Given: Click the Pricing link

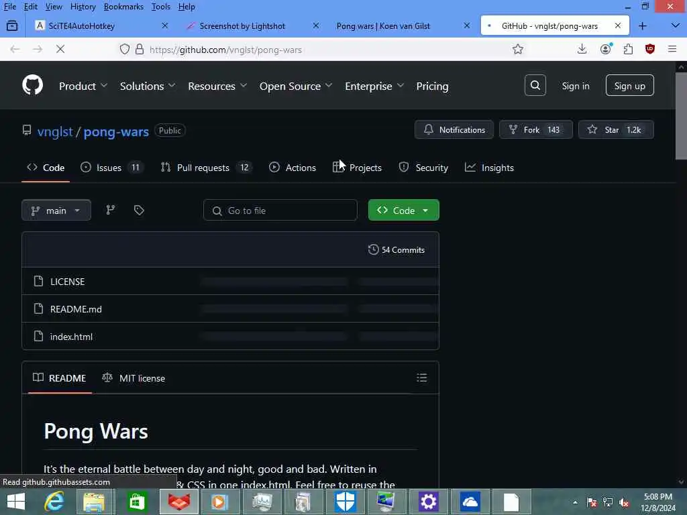Looking at the screenshot, I should pyautogui.click(x=432, y=87).
